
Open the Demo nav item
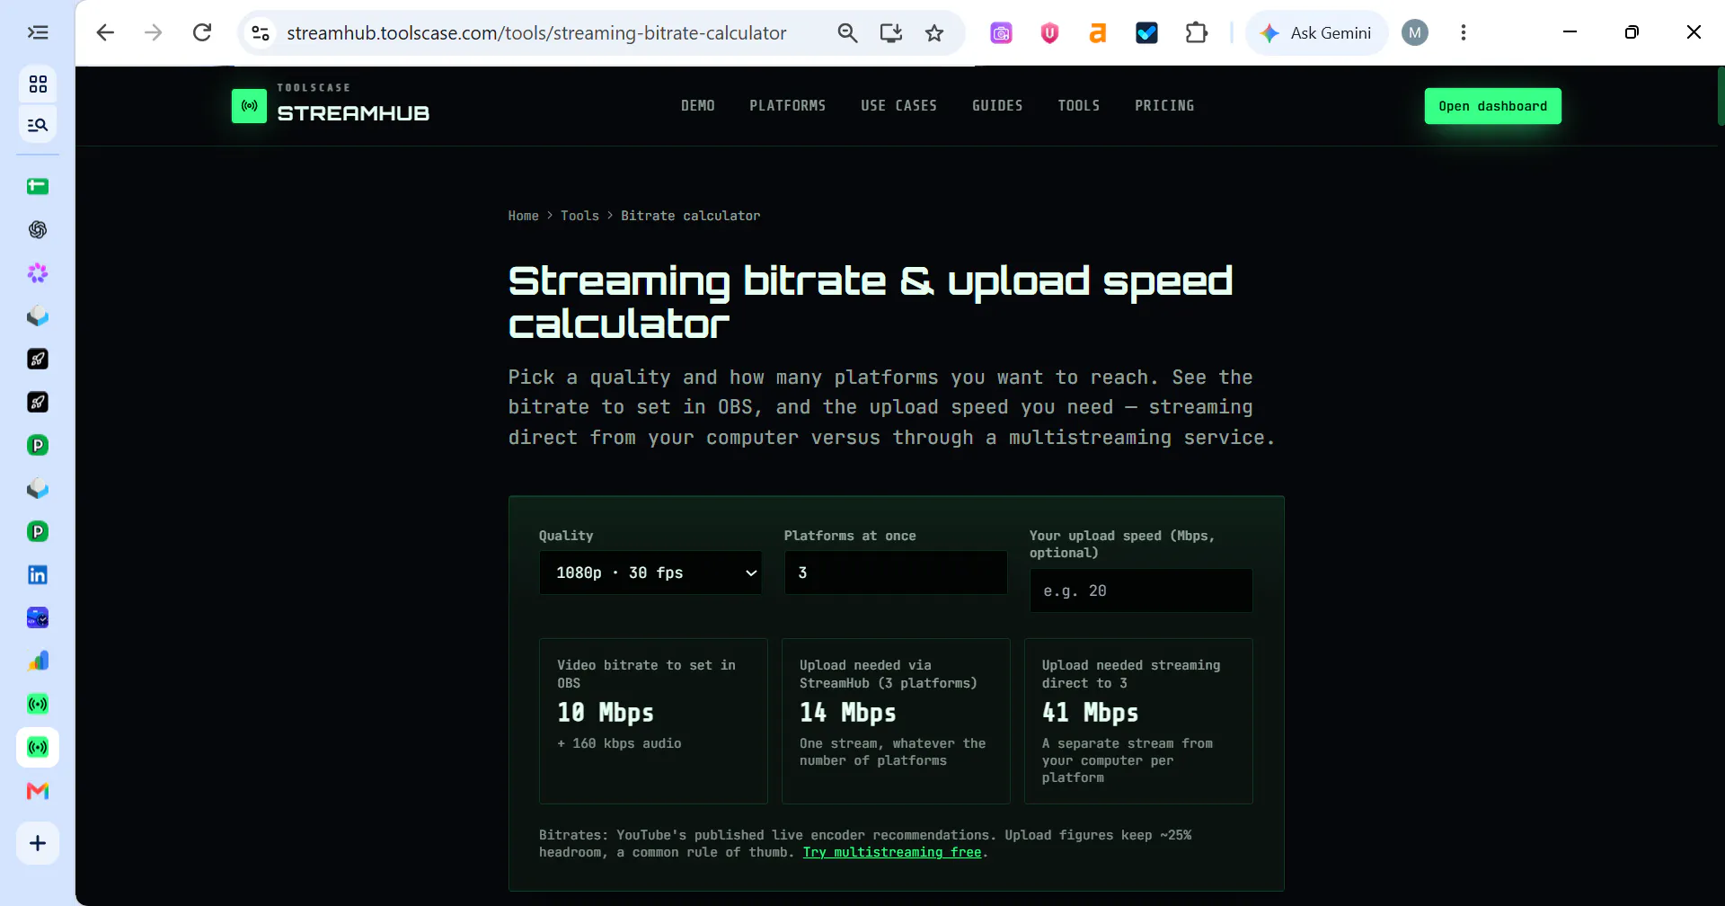[x=698, y=106]
